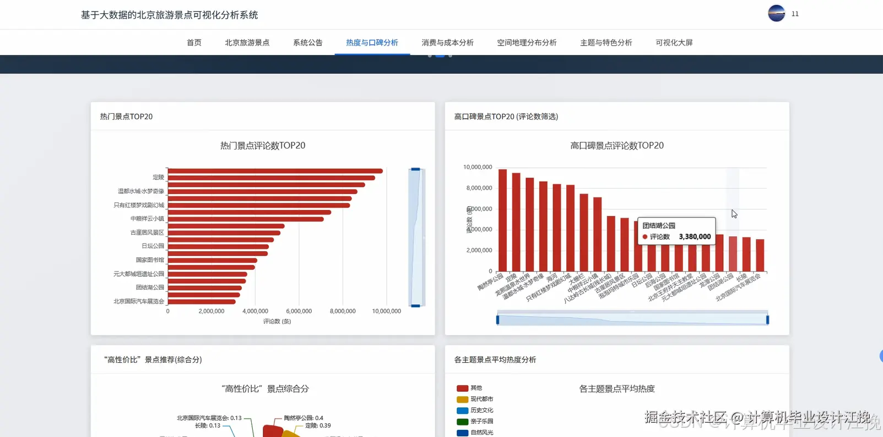The height and width of the screenshot is (437, 883).
Task: Select the active middle carousel indicator dot
Action: click(x=440, y=56)
